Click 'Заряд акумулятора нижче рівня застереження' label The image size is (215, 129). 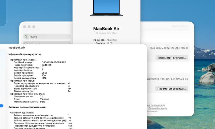pyautogui.click(x=40, y=83)
